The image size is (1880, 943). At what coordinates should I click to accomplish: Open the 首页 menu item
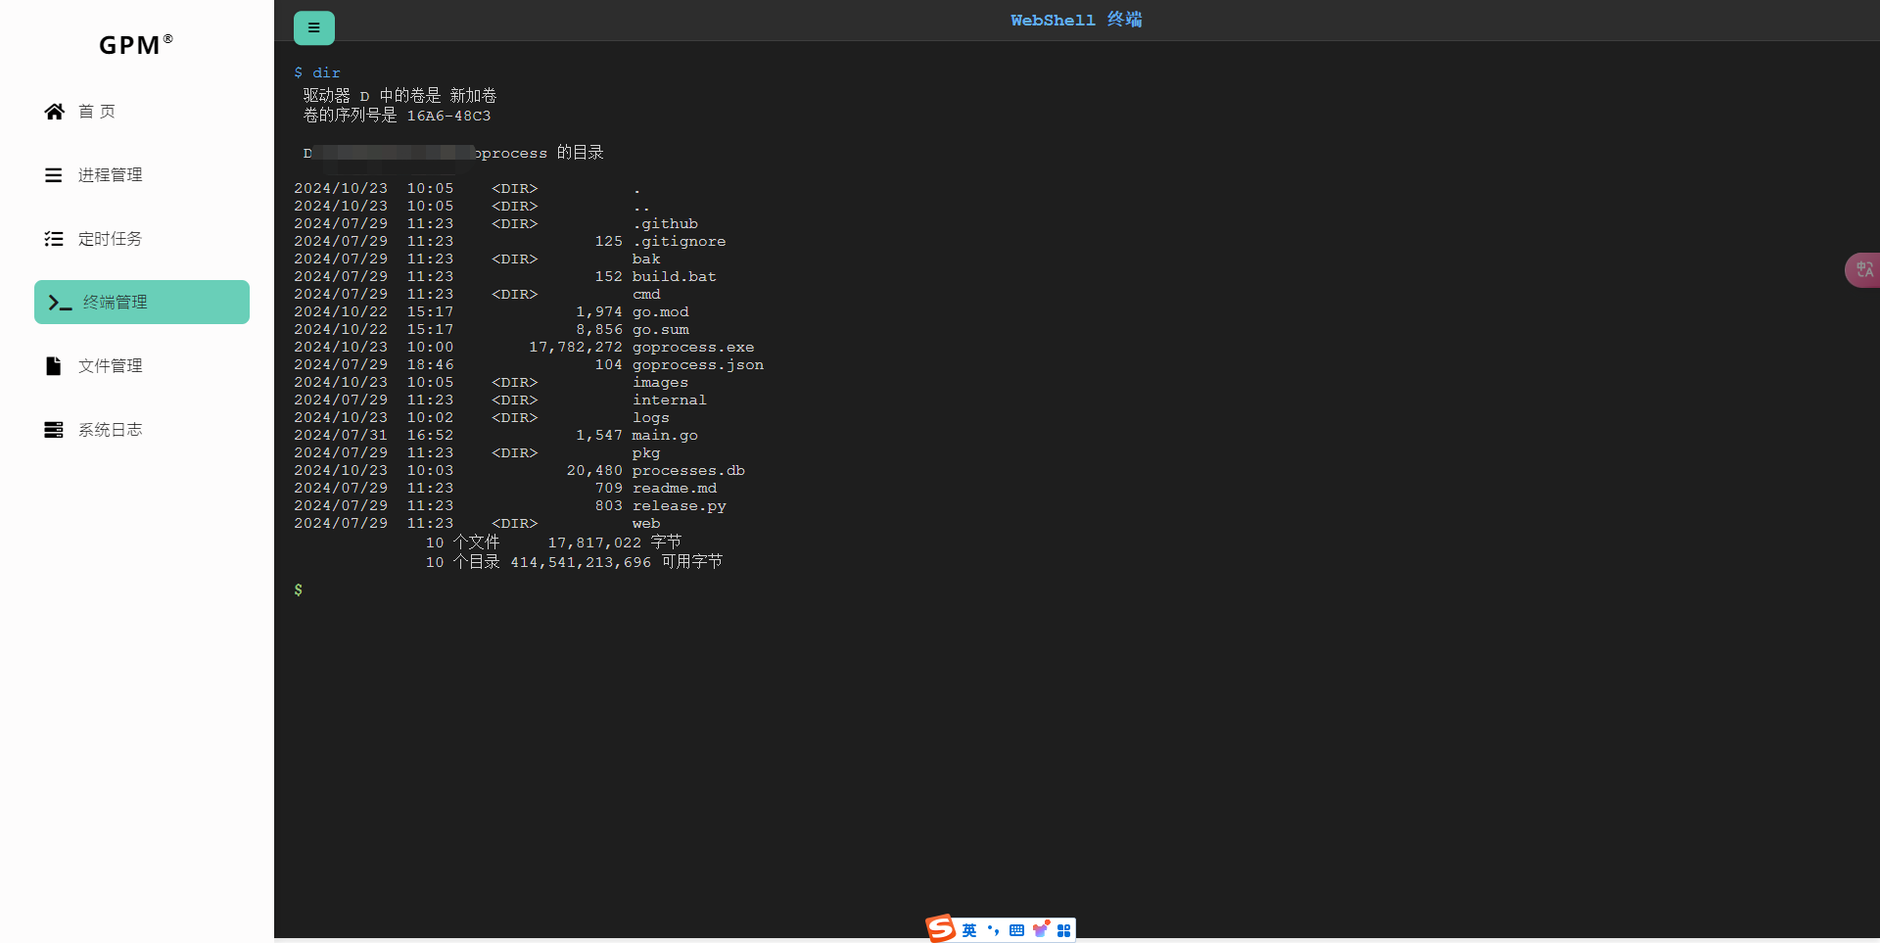pyautogui.click(x=142, y=112)
